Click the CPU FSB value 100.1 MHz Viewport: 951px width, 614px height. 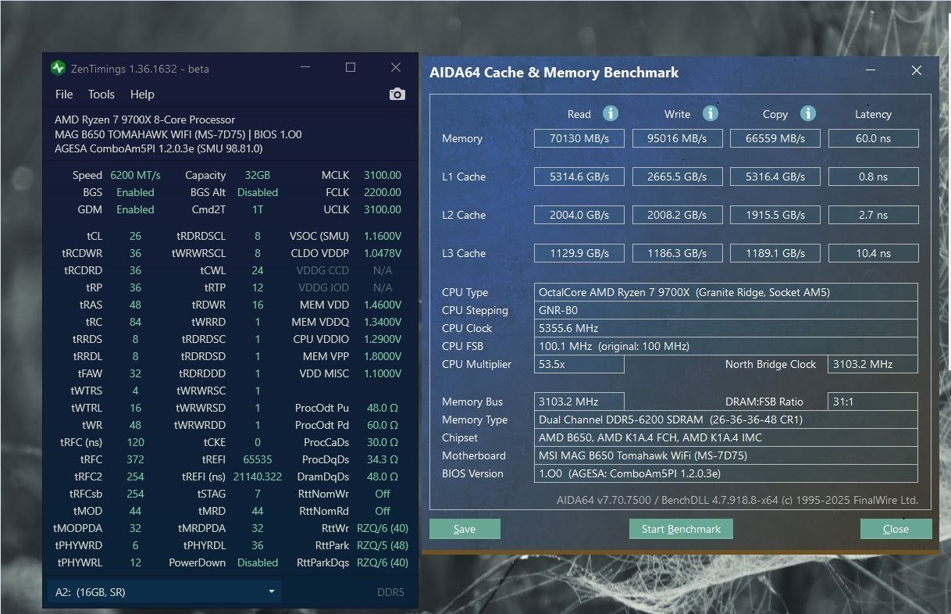[726, 346]
